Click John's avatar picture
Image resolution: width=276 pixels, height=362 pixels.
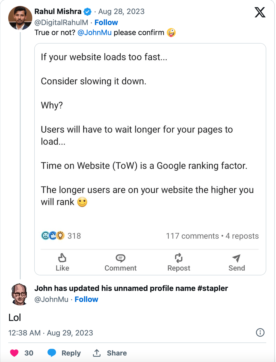[19, 294]
